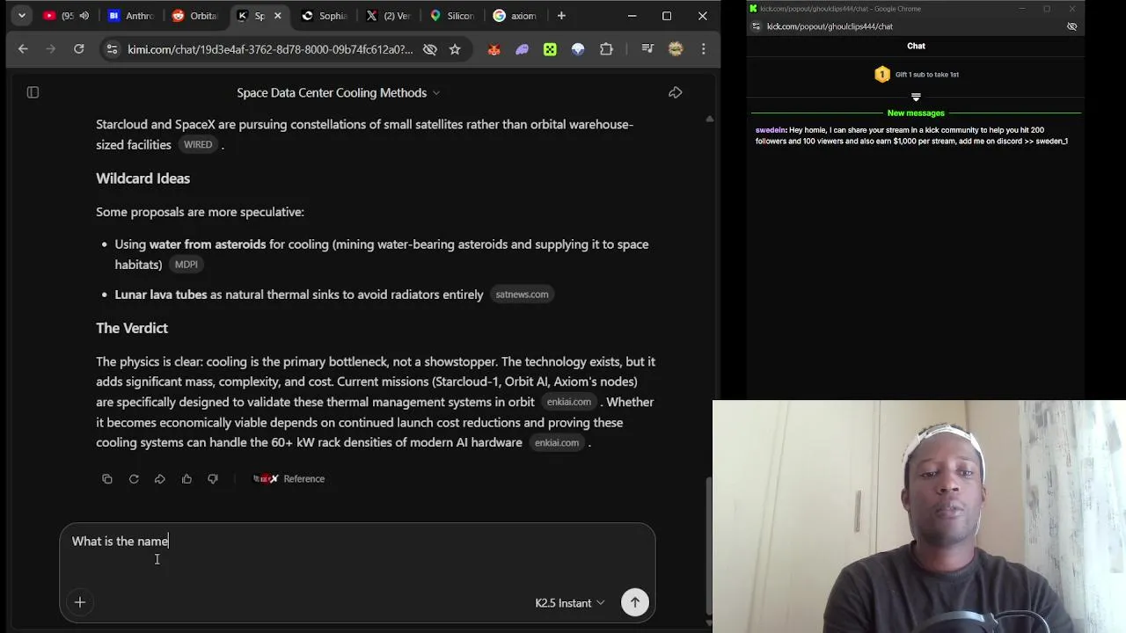Open the green dice extension
Screen dimensions: 1126x633
[x=550, y=49]
